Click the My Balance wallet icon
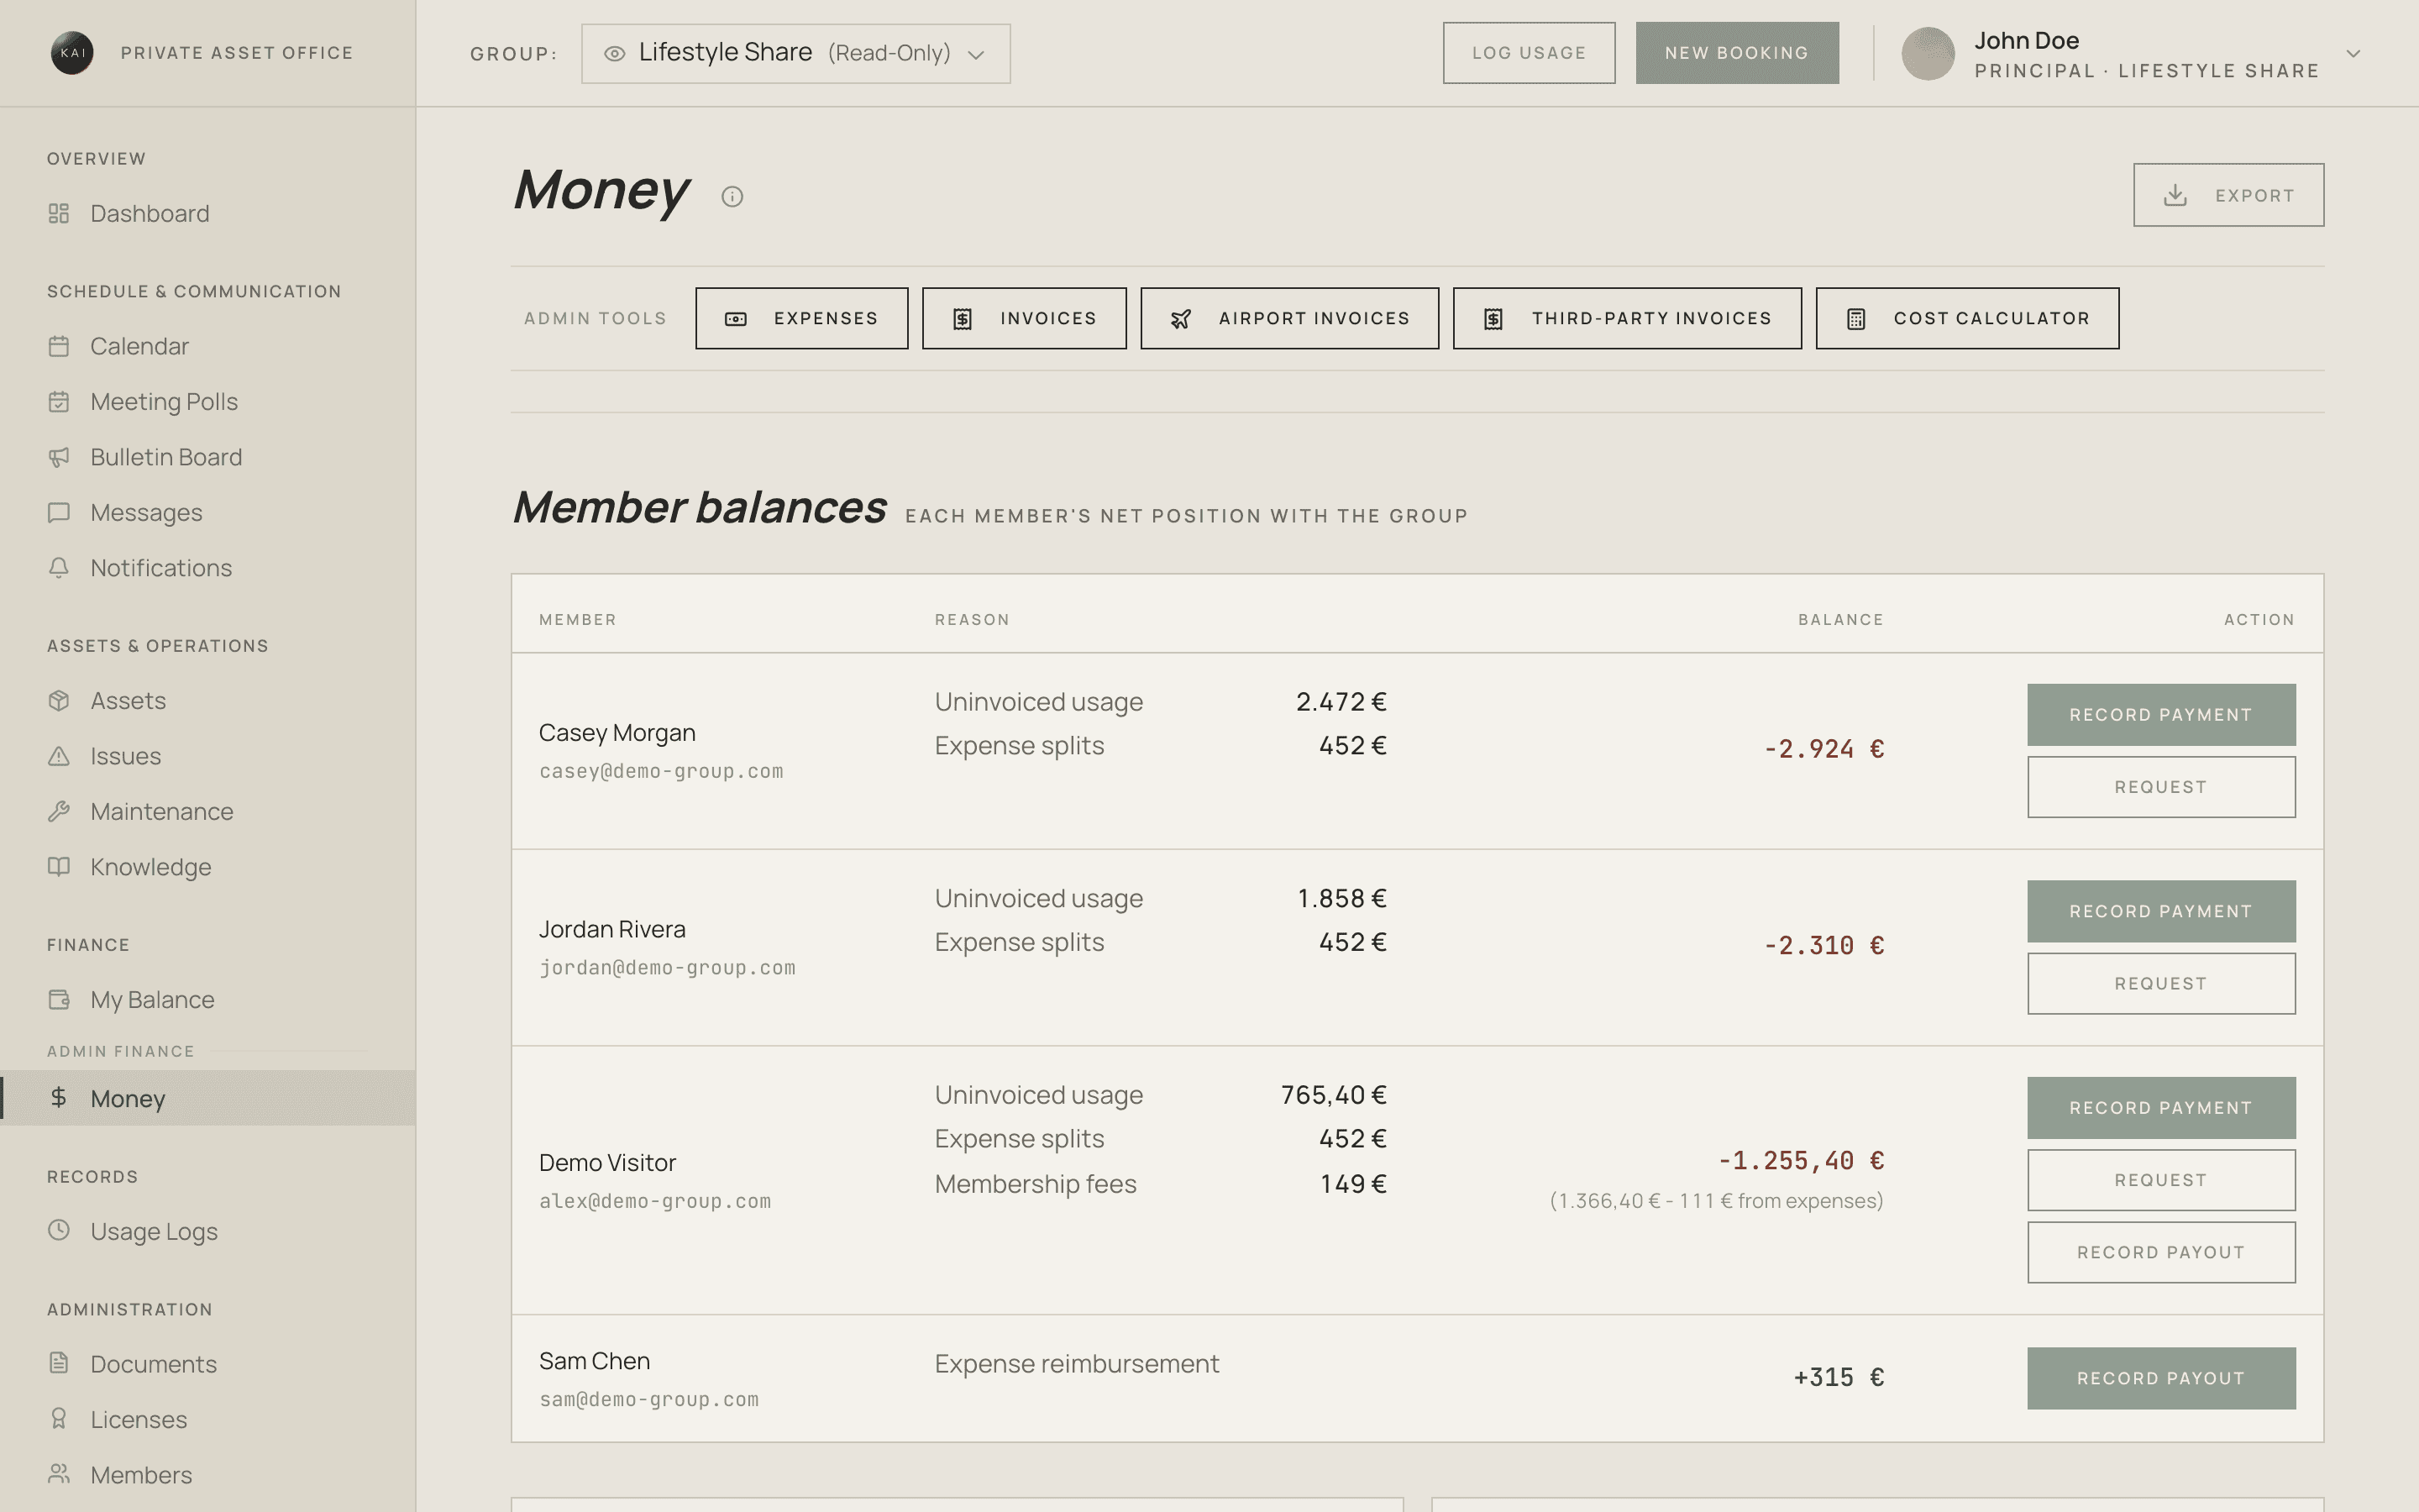Viewport: 2419px width, 1512px height. click(x=59, y=999)
